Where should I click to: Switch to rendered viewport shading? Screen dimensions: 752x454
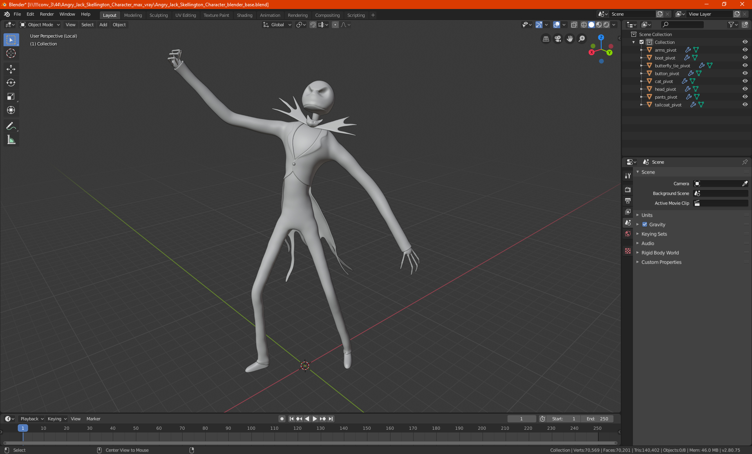point(606,25)
